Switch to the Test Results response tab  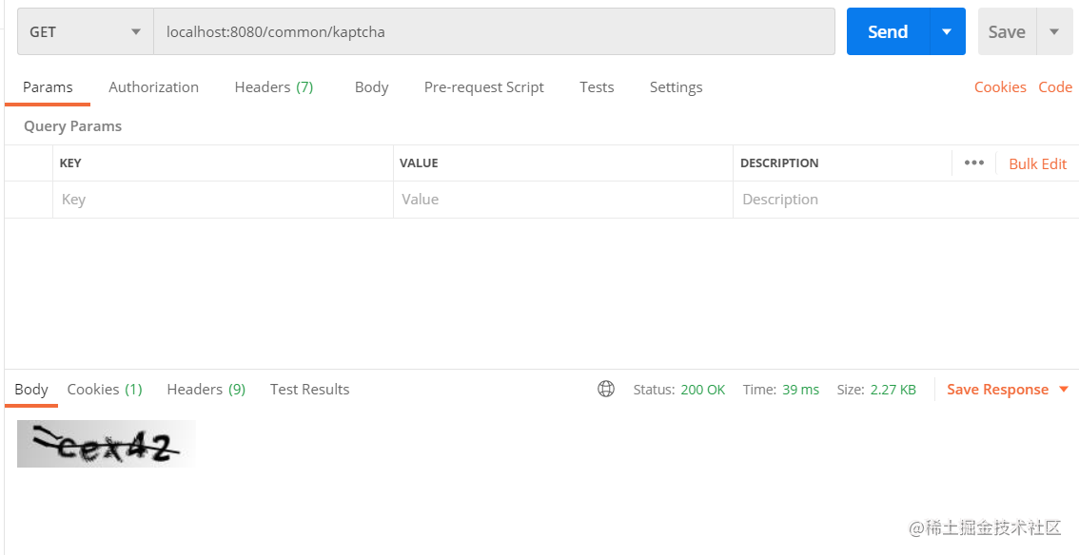coord(309,389)
